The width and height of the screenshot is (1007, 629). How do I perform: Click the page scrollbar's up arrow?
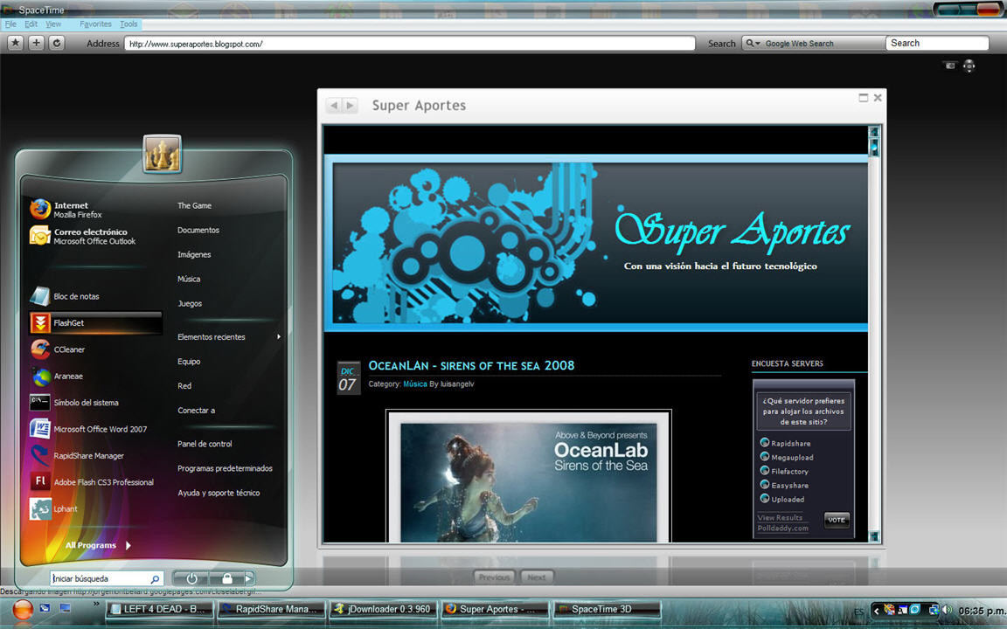(873, 132)
